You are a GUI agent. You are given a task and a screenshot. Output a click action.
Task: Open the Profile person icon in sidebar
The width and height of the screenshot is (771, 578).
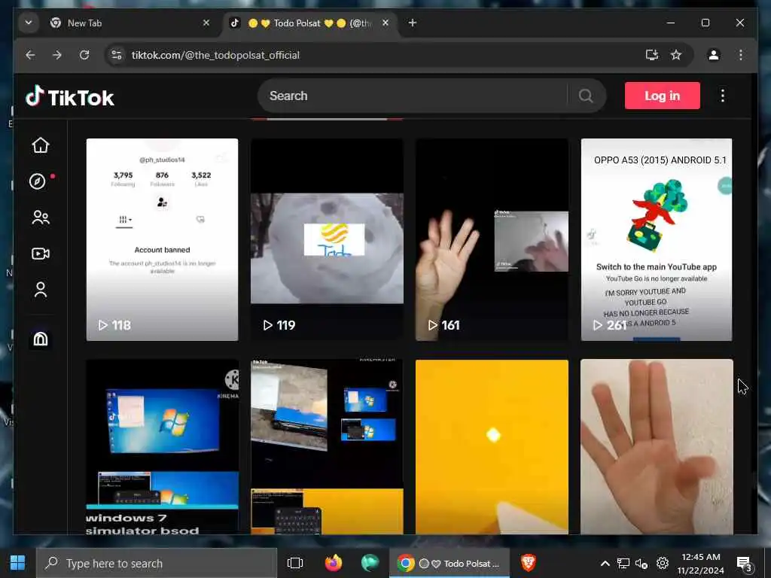41,290
